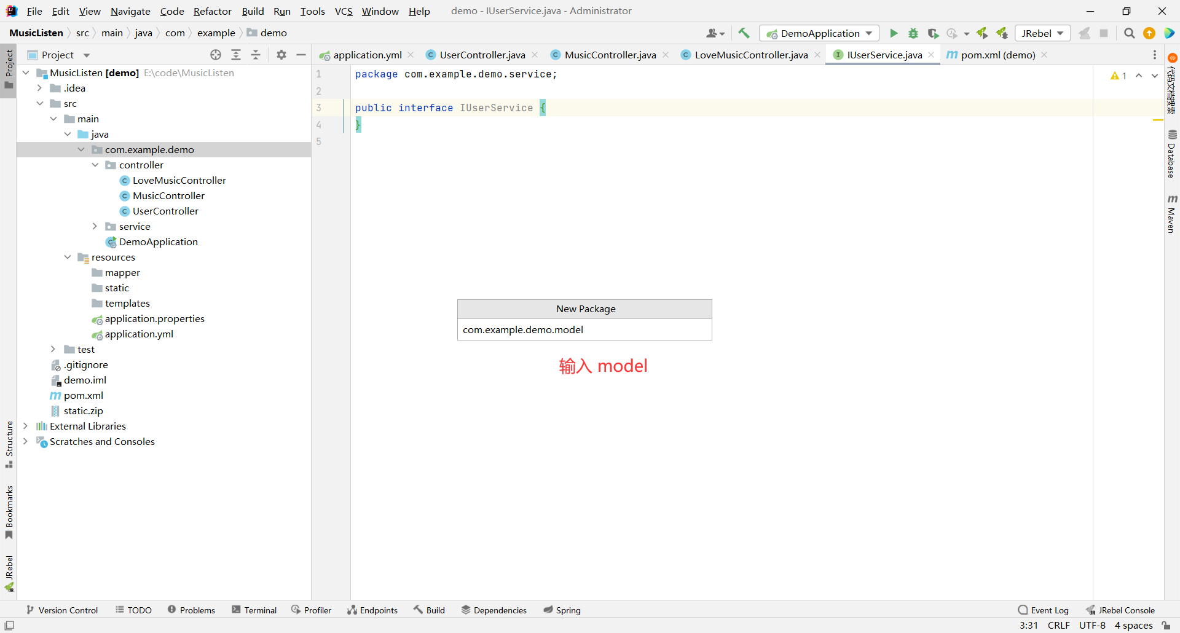Select DemoApplication in the project tree
The height and width of the screenshot is (633, 1180).
[158, 242]
